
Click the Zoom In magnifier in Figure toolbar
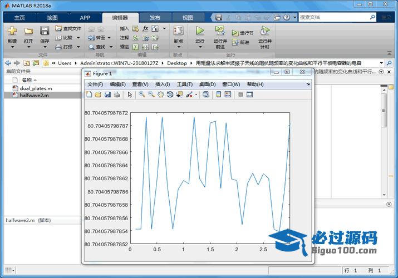coord(142,95)
